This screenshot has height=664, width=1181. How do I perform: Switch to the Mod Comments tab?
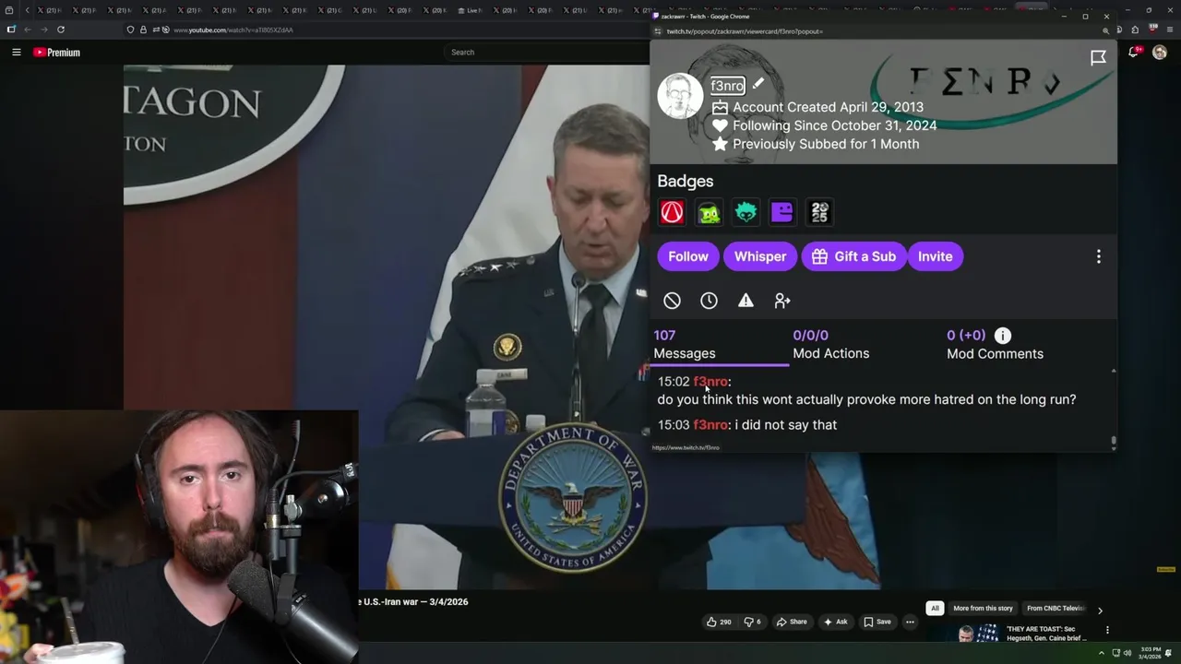pyautogui.click(x=995, y=344)
